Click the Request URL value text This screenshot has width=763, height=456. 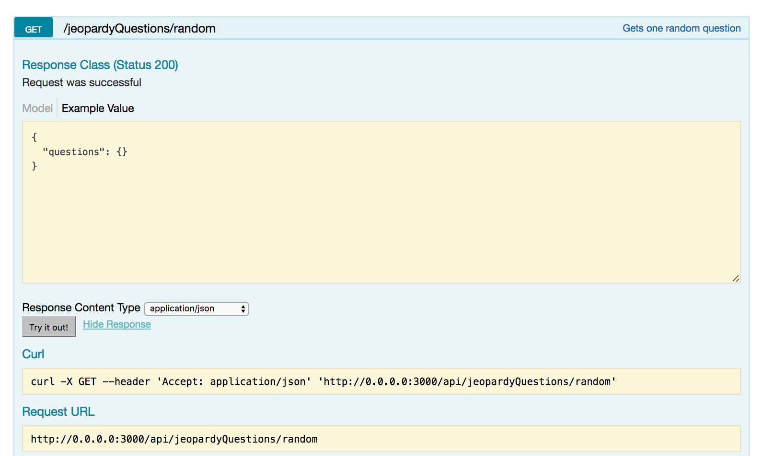[x=174, y=439]
